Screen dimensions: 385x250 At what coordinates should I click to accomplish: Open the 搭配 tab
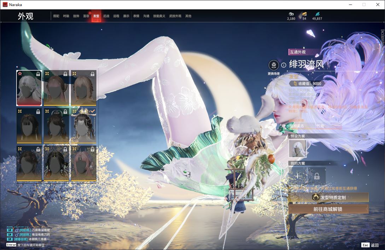[56, 16]
